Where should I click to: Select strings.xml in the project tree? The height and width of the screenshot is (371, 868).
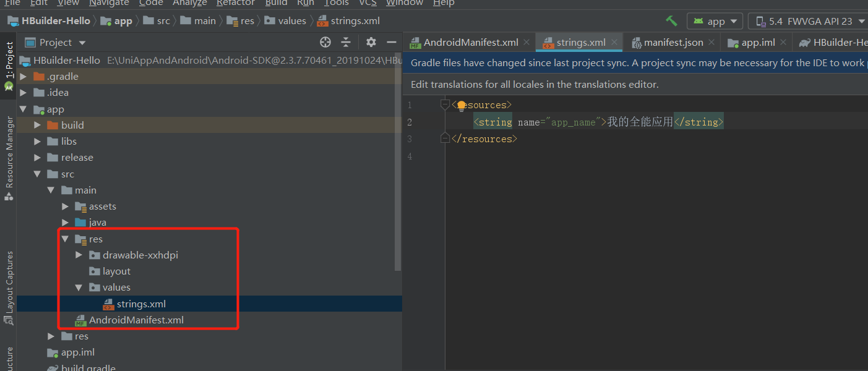click(134, 304)
